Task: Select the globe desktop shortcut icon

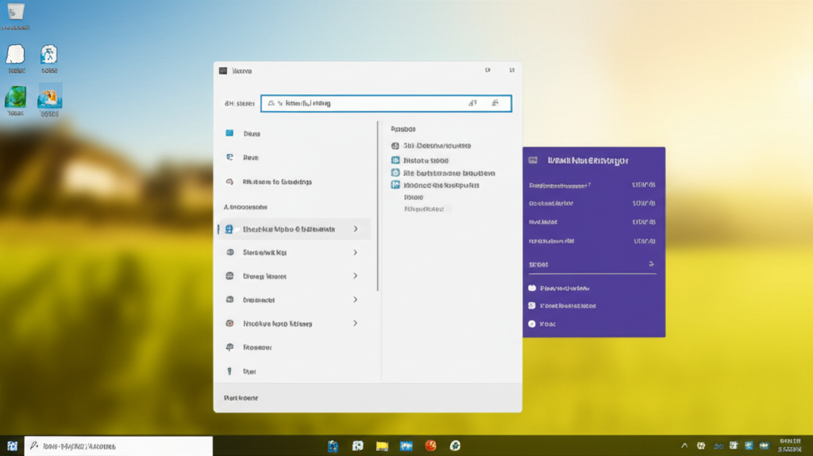Action: pos(15,97)
